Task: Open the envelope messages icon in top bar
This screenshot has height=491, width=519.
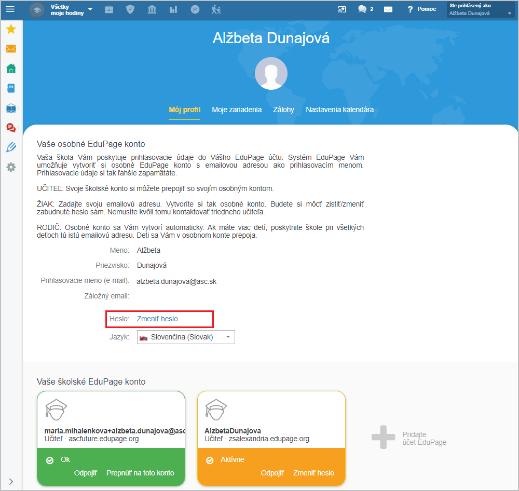Action: 388,9
